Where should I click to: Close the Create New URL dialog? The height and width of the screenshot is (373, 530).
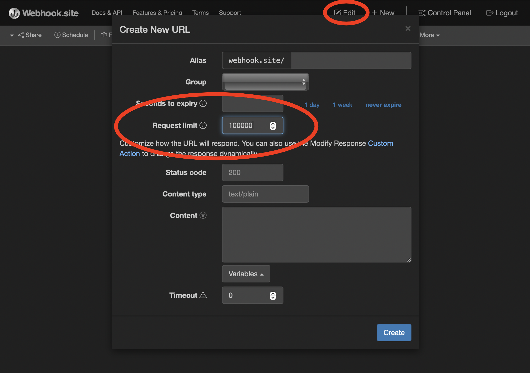coord(408,28)
